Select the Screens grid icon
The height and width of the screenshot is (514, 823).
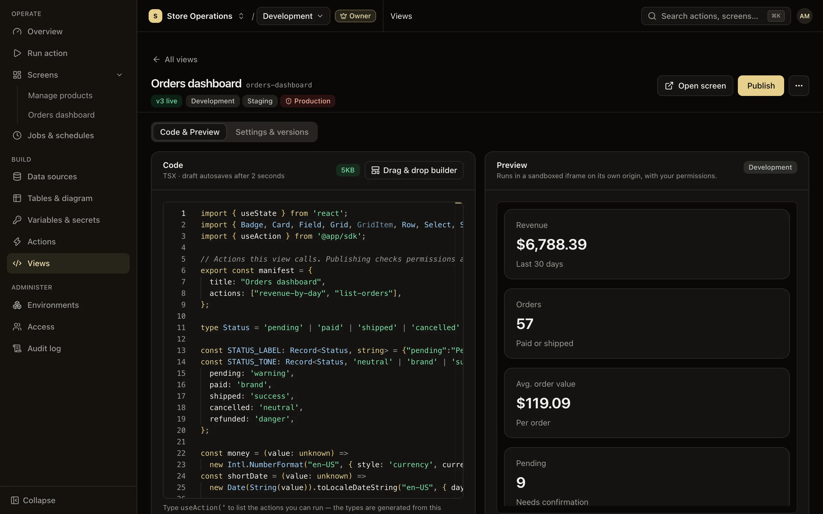point(17,75)
